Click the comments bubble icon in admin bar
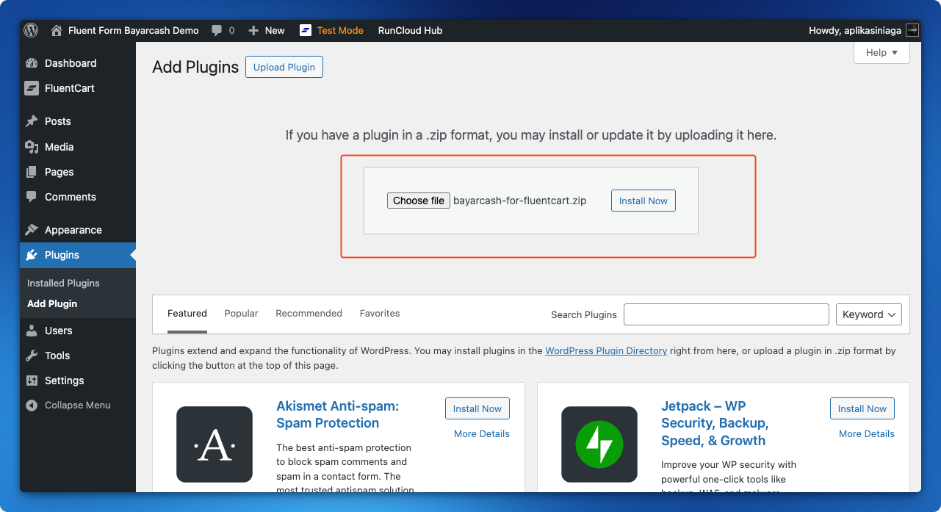Image resolution: width=941 pixels, height=512 pixels. tap(217, 30)
